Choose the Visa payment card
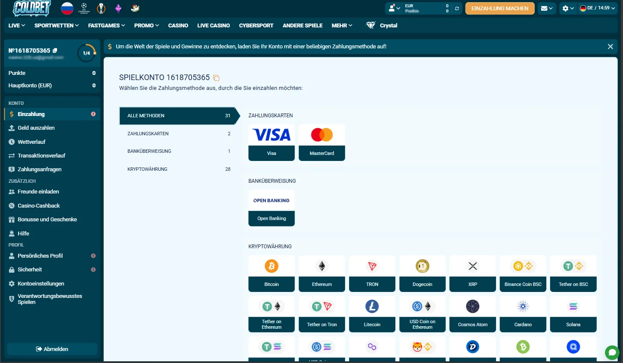Screen dimensions: 623x363 click(x=271, y=143)
